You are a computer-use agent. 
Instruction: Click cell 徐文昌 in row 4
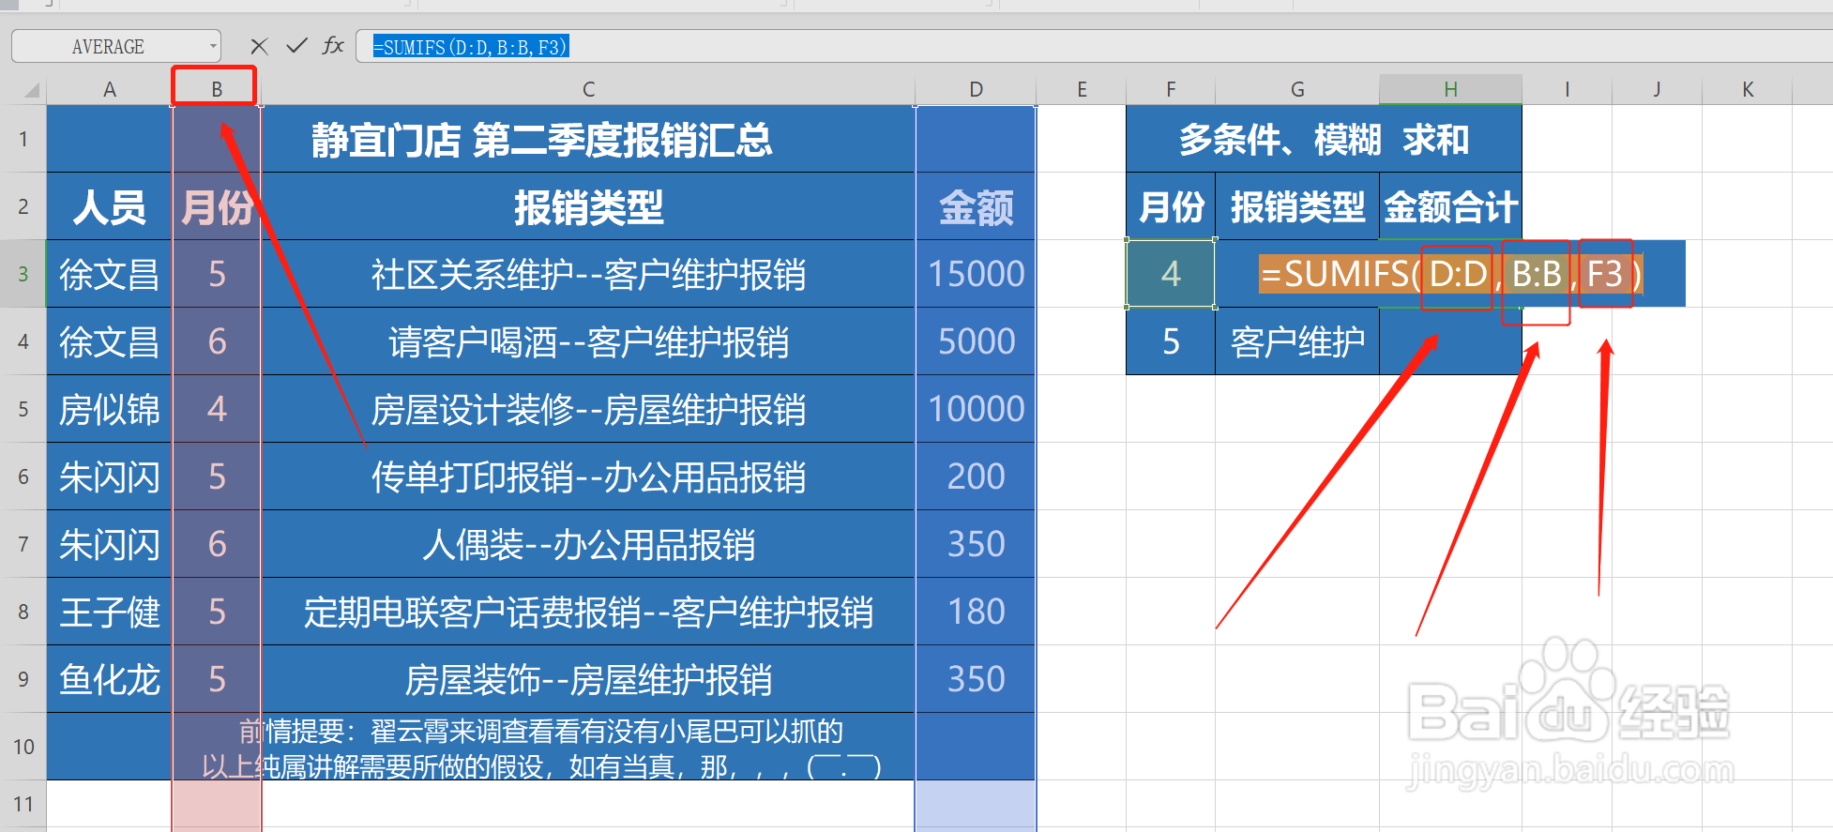[110, 341]
